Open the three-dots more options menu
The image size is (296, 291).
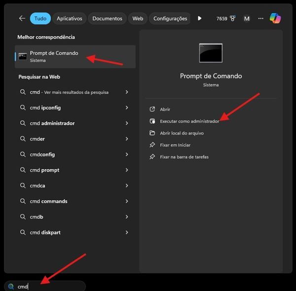point(261,19)
